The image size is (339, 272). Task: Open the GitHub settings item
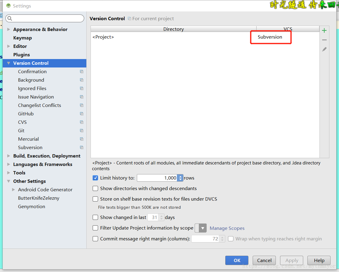[26, 114]
